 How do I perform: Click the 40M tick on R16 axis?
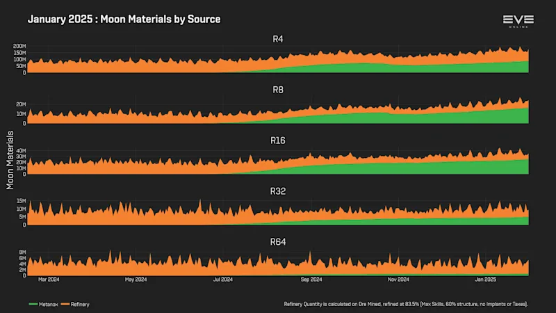coord(21,151)
